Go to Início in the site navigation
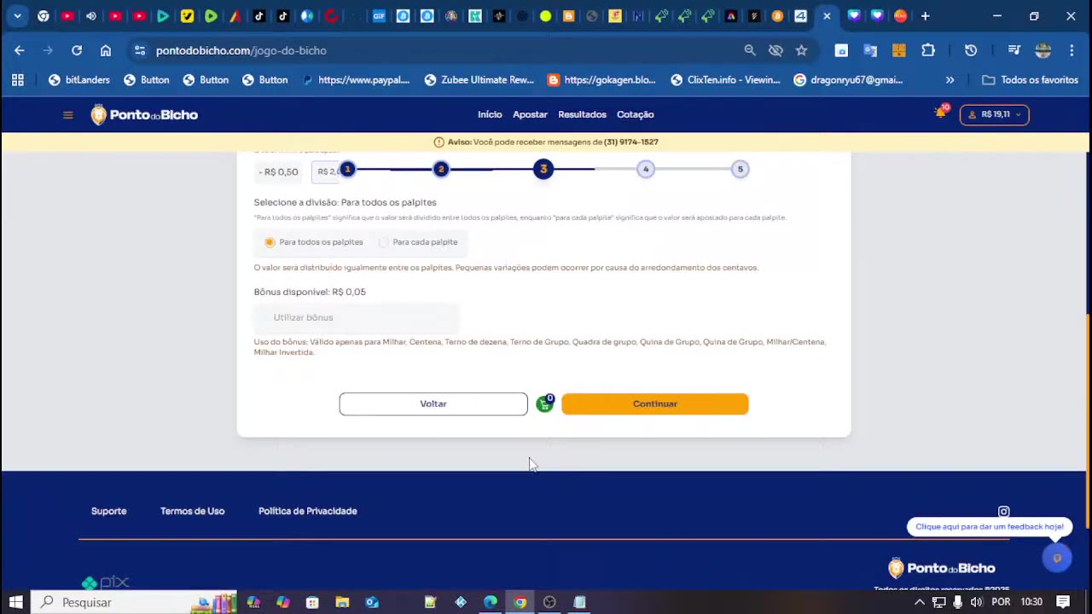 click(x=490, y=114)
